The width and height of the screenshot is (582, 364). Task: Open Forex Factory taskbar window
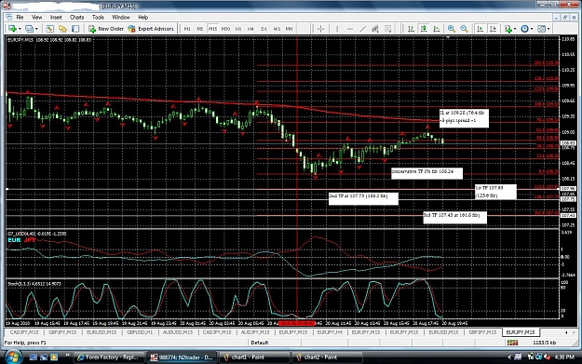(108, 357)
